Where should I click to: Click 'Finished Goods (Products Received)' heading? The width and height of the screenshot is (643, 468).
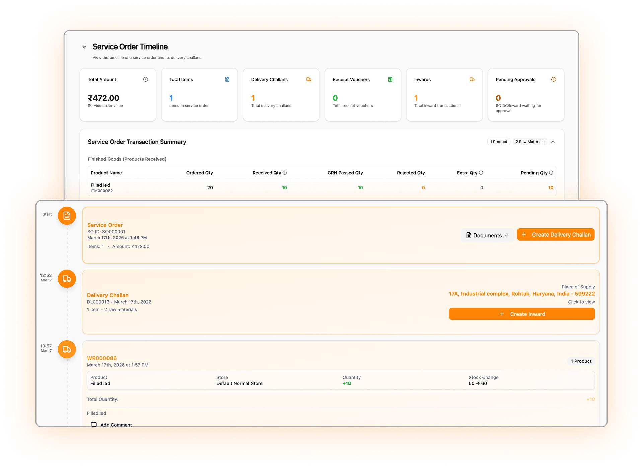point(127,159)
